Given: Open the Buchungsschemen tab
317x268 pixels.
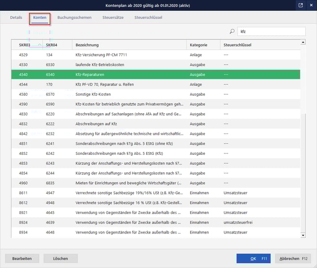Looking at the screenshot, I should click(x=74, y=18).
